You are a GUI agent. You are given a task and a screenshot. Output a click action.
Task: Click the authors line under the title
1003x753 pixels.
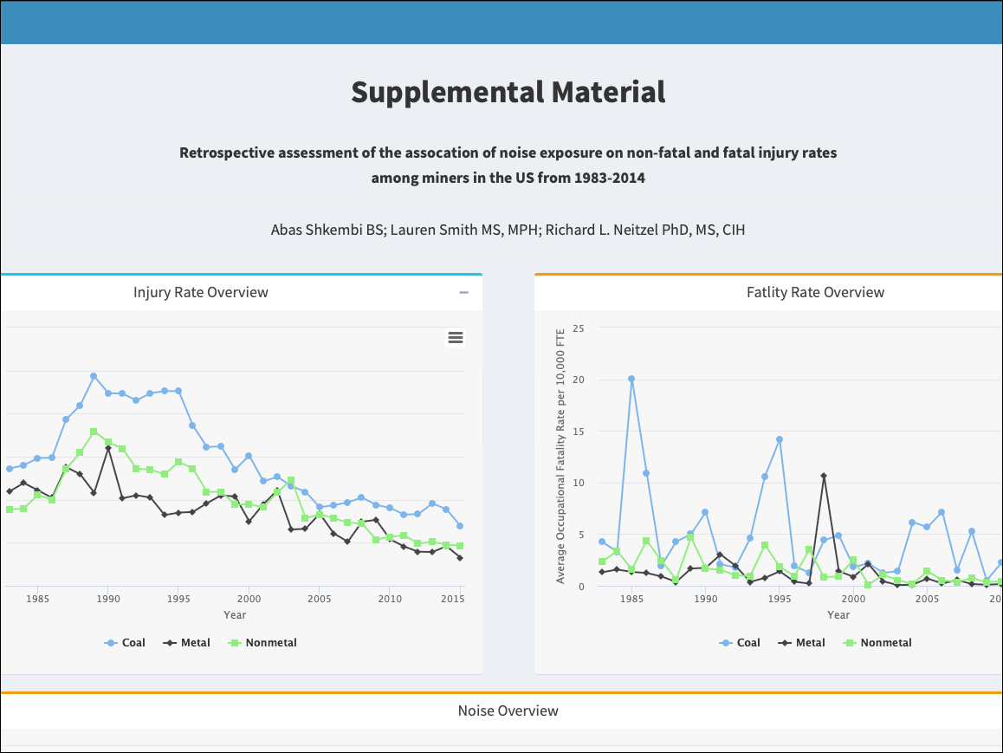[508, 230]
